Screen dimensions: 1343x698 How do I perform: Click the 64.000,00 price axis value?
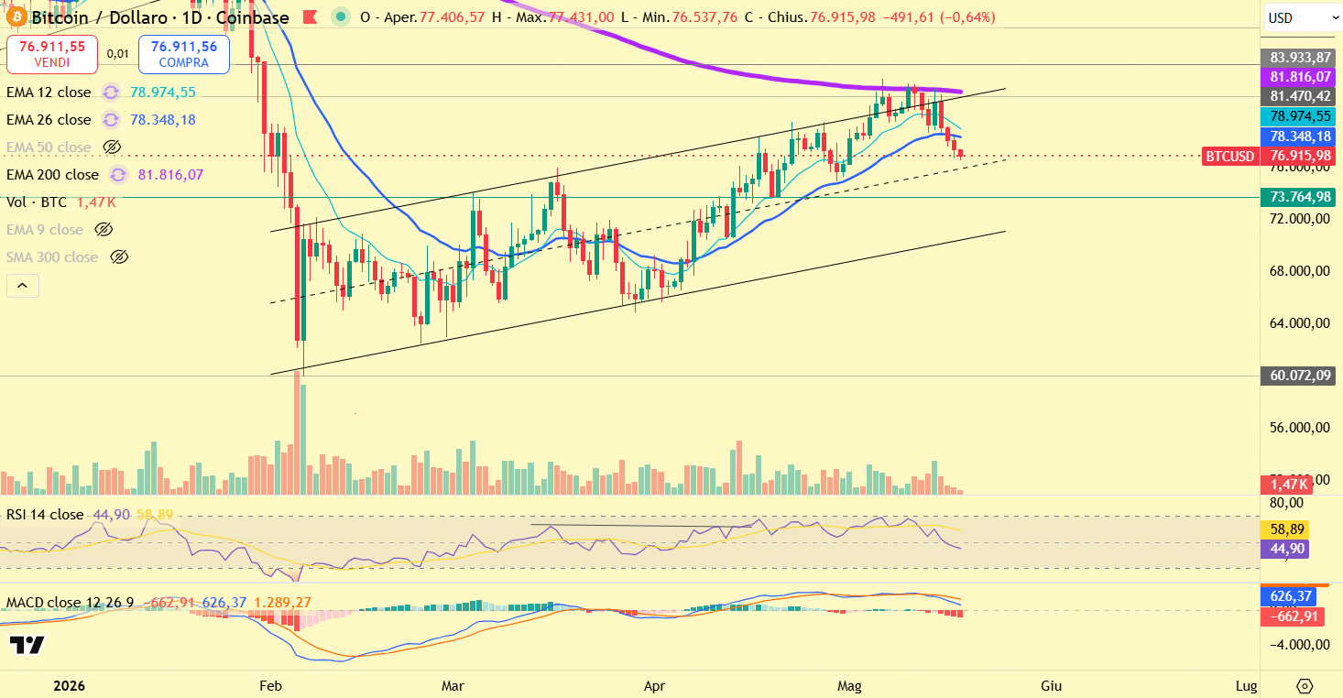coord(1299,323)
